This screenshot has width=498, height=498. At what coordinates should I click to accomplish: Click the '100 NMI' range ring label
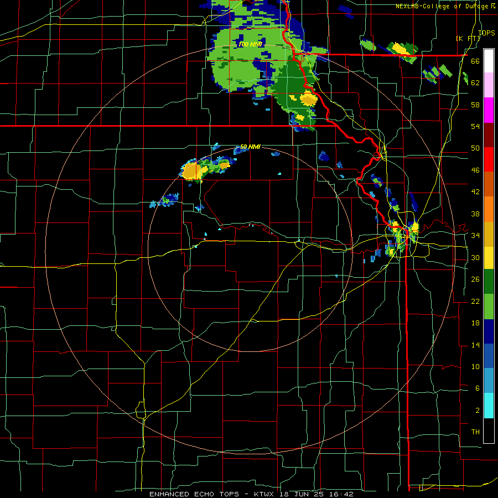(250, 44)
